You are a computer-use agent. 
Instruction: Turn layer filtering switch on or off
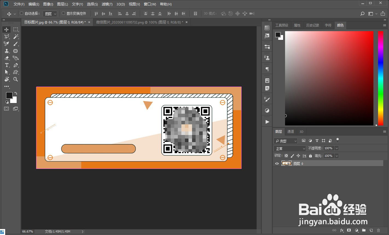point(338,140)
